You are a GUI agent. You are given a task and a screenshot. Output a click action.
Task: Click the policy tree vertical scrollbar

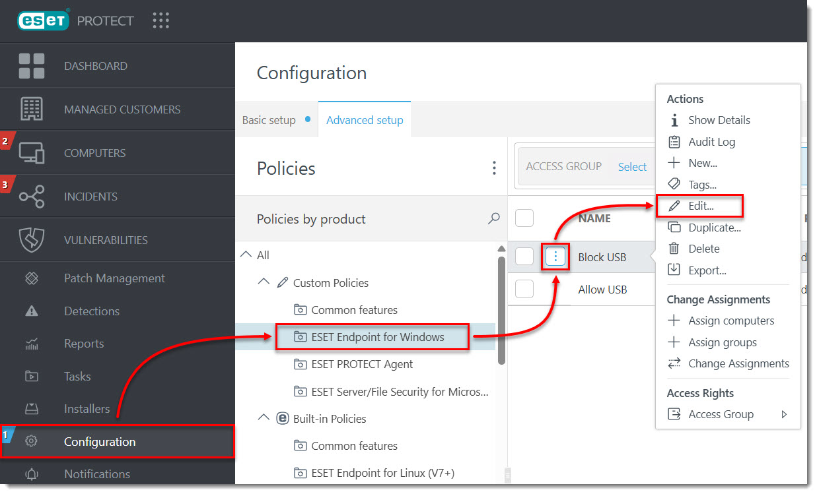click(x=501, y=310)
